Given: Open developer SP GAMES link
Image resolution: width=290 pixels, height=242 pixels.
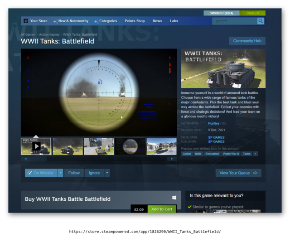Looking at the screenshot, I should (216, 137).
